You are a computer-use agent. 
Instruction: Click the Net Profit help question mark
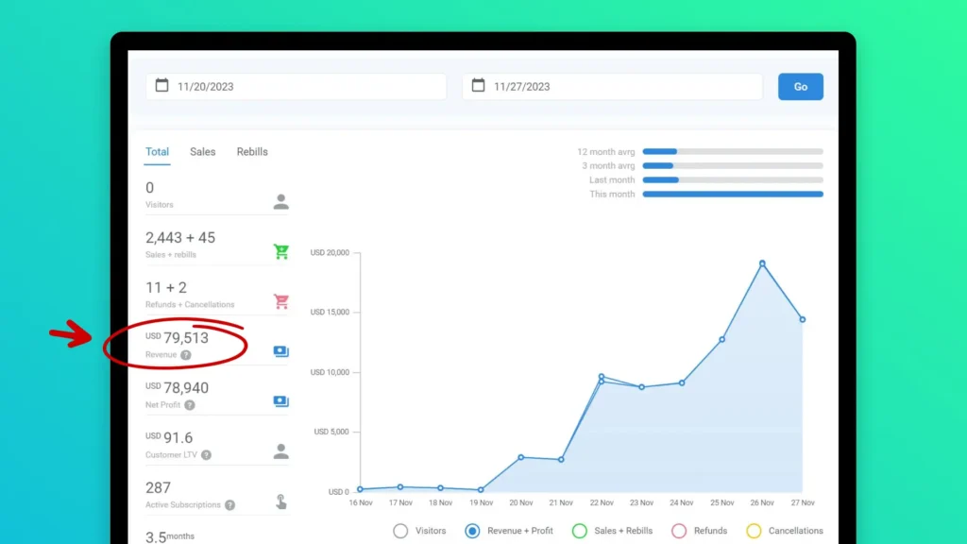point(190,405)
